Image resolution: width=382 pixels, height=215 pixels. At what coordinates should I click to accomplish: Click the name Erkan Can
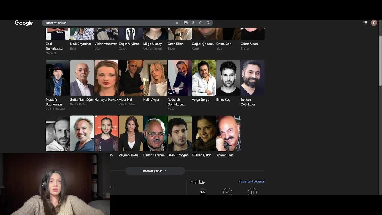(x=224, y=44)
